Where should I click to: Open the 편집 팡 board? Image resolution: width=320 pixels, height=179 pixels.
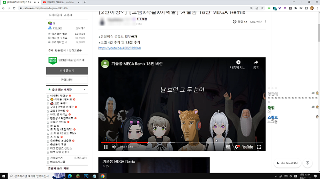[x=55, y=126]
